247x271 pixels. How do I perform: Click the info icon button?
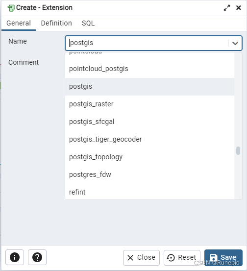click(15, 257)
